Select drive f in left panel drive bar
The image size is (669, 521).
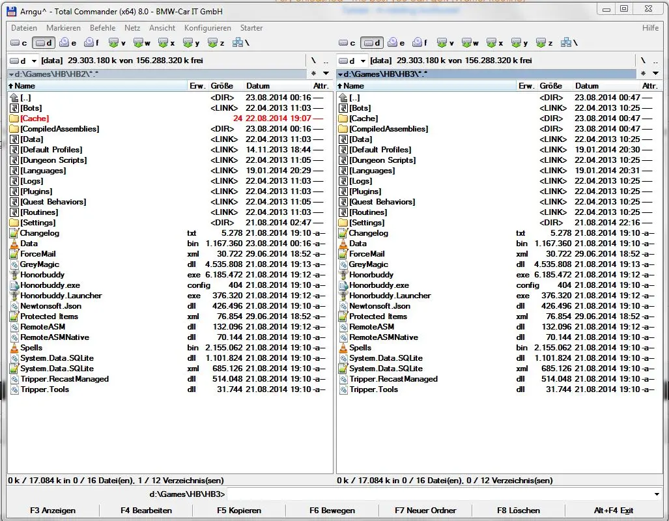click(92, 43)
